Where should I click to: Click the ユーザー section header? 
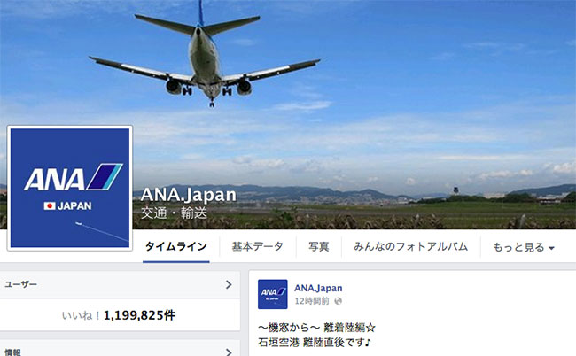(120, 285)
